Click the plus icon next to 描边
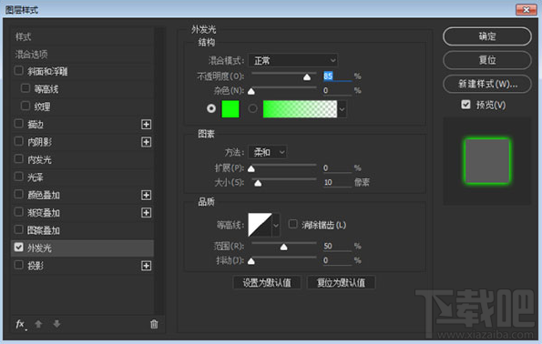This screenshot has height=344, width=542. (x=147, y=125)
